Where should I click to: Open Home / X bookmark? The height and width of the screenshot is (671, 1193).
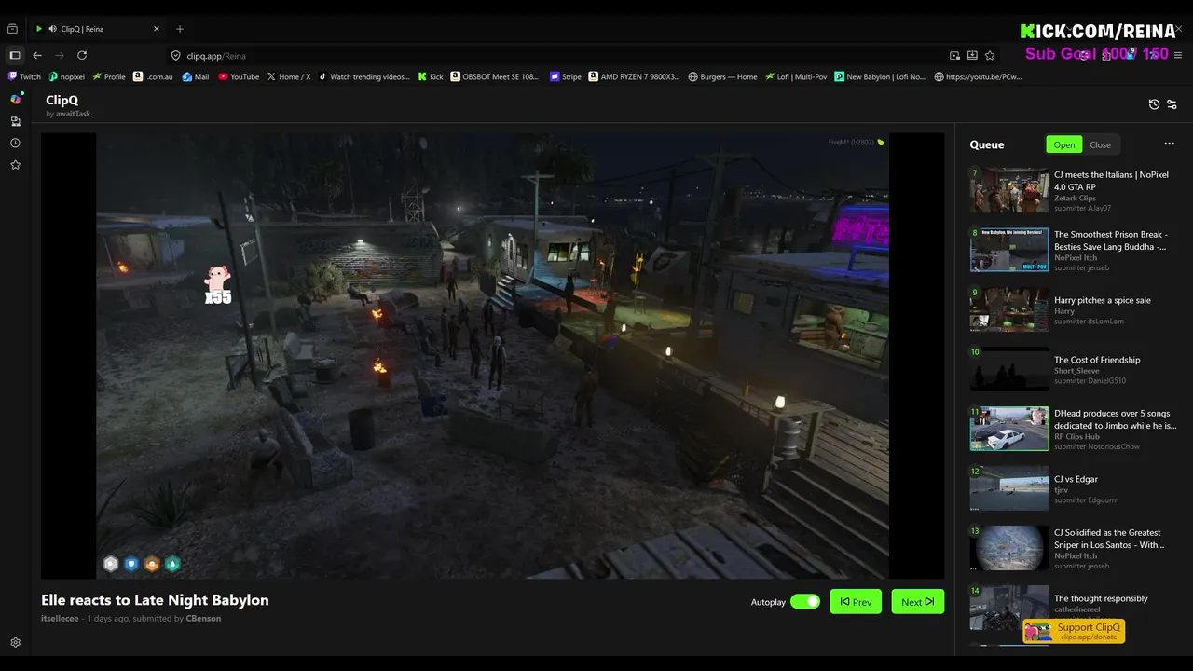(289, 76)
